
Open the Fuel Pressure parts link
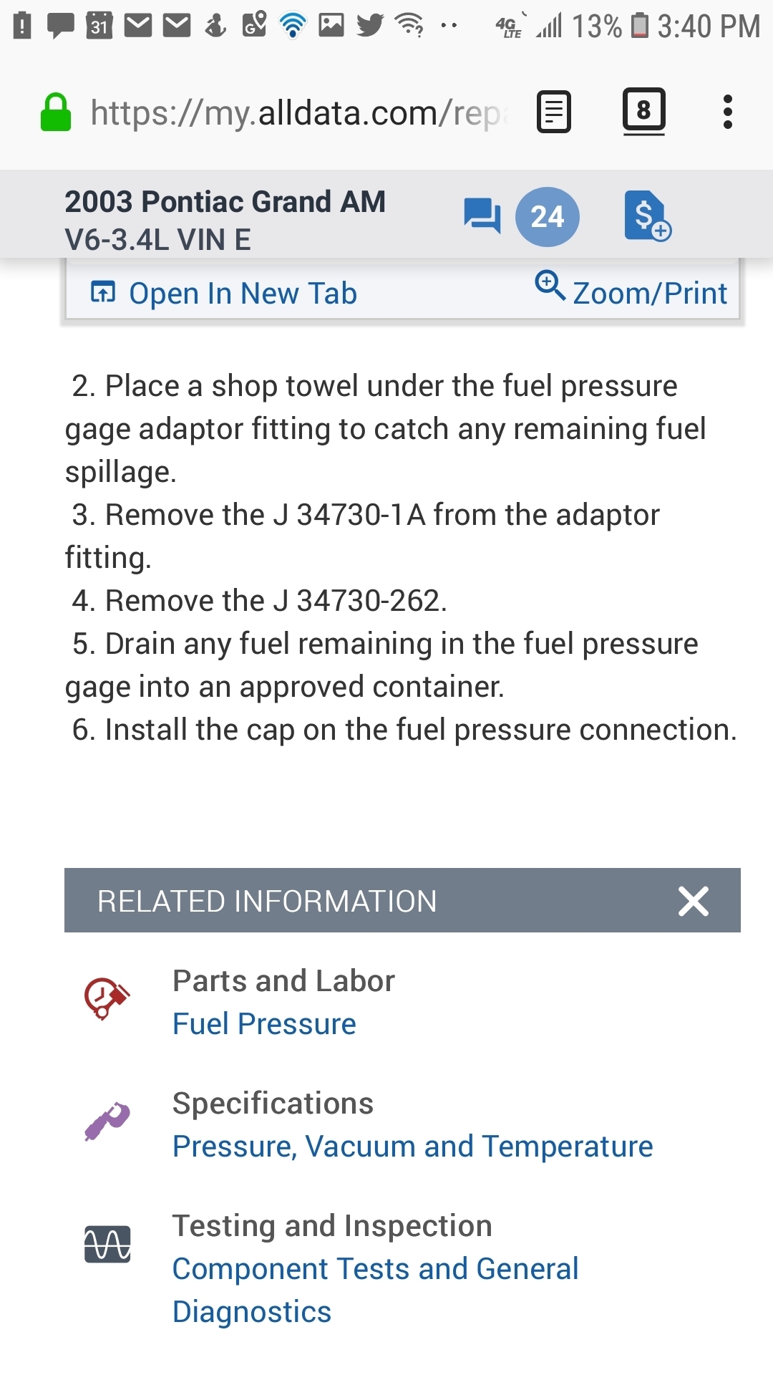click(x=264, y=1024)
